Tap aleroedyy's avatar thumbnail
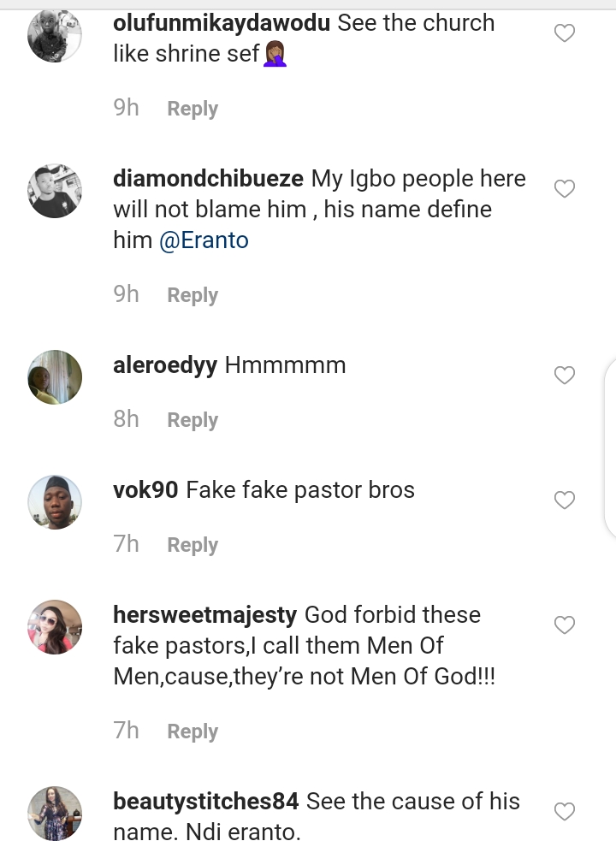This screenshot has height=841, width=616. click(x=55, y=376)
